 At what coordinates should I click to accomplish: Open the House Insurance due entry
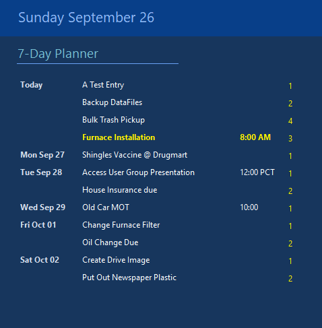pos(120,190)
